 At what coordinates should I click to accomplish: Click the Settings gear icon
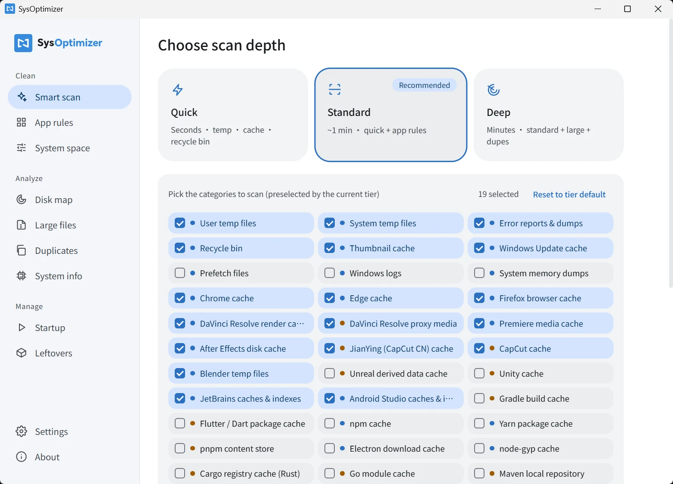tap(21, 431)
